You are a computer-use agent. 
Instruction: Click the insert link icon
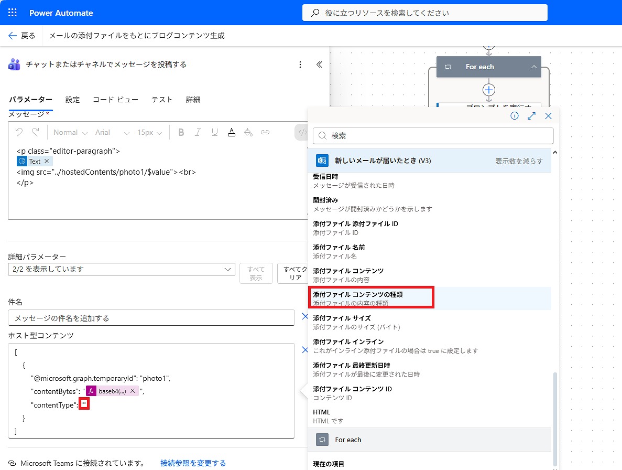pyautogui.click(x=265, y=133)
